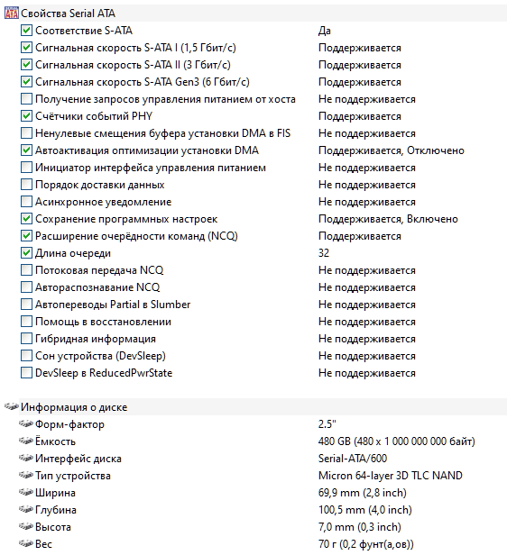Check the Порядок доставки данных checkbox
Viewport: 507px width, 555px height.
(26, 185)
